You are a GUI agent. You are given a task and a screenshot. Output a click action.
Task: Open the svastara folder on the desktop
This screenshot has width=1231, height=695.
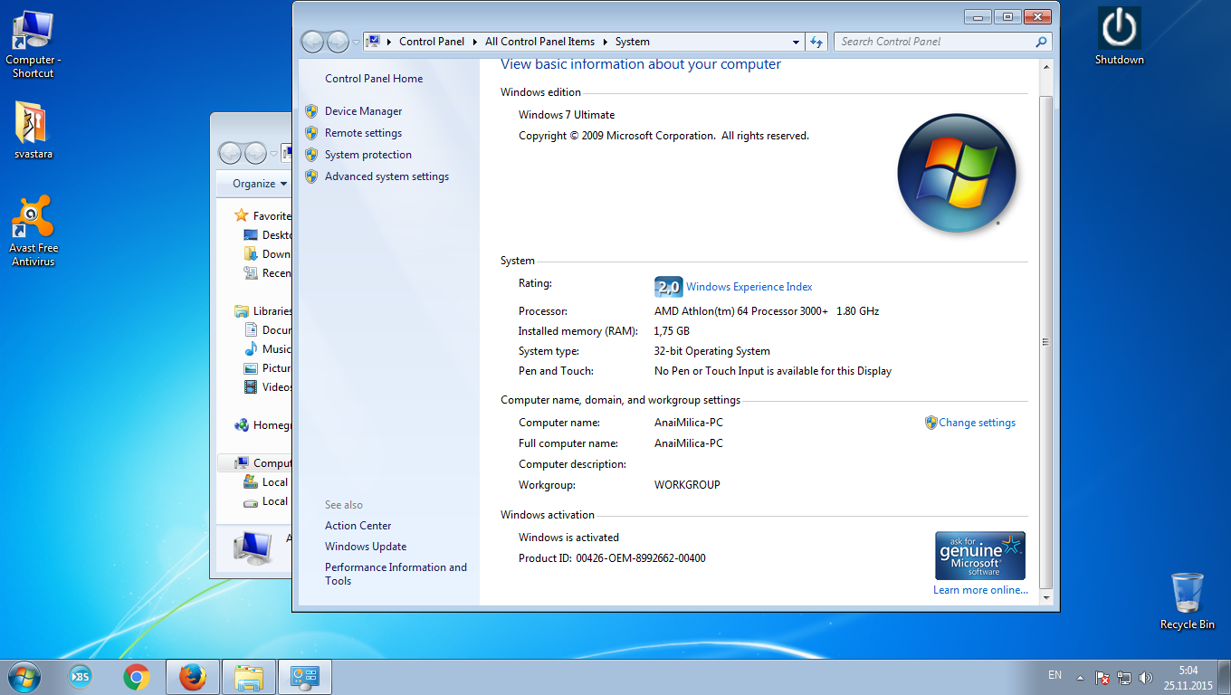point(33,129)
